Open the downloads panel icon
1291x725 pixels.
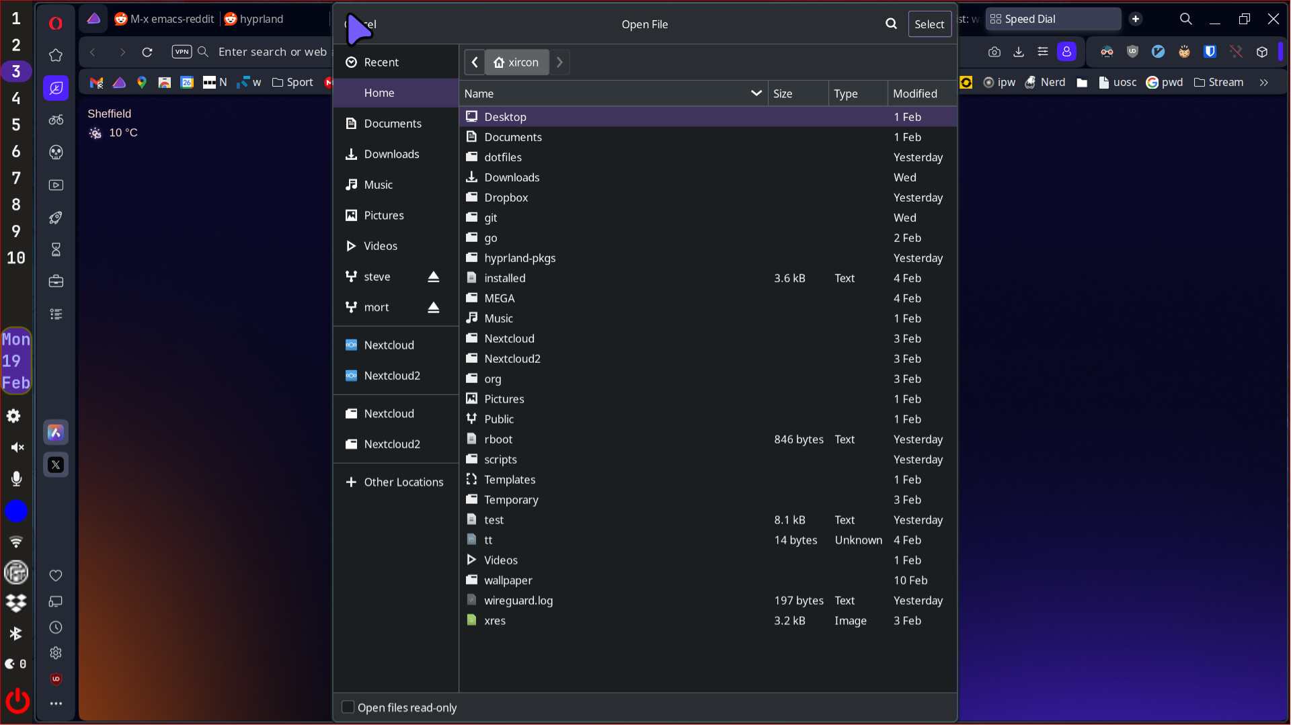[x=1019, y=51]
